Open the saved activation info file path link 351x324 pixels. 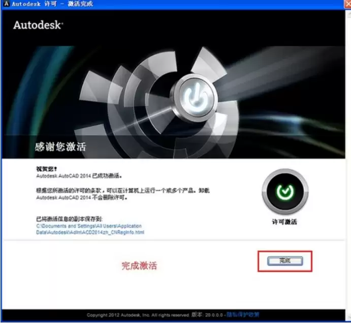(x=90, y=229)
